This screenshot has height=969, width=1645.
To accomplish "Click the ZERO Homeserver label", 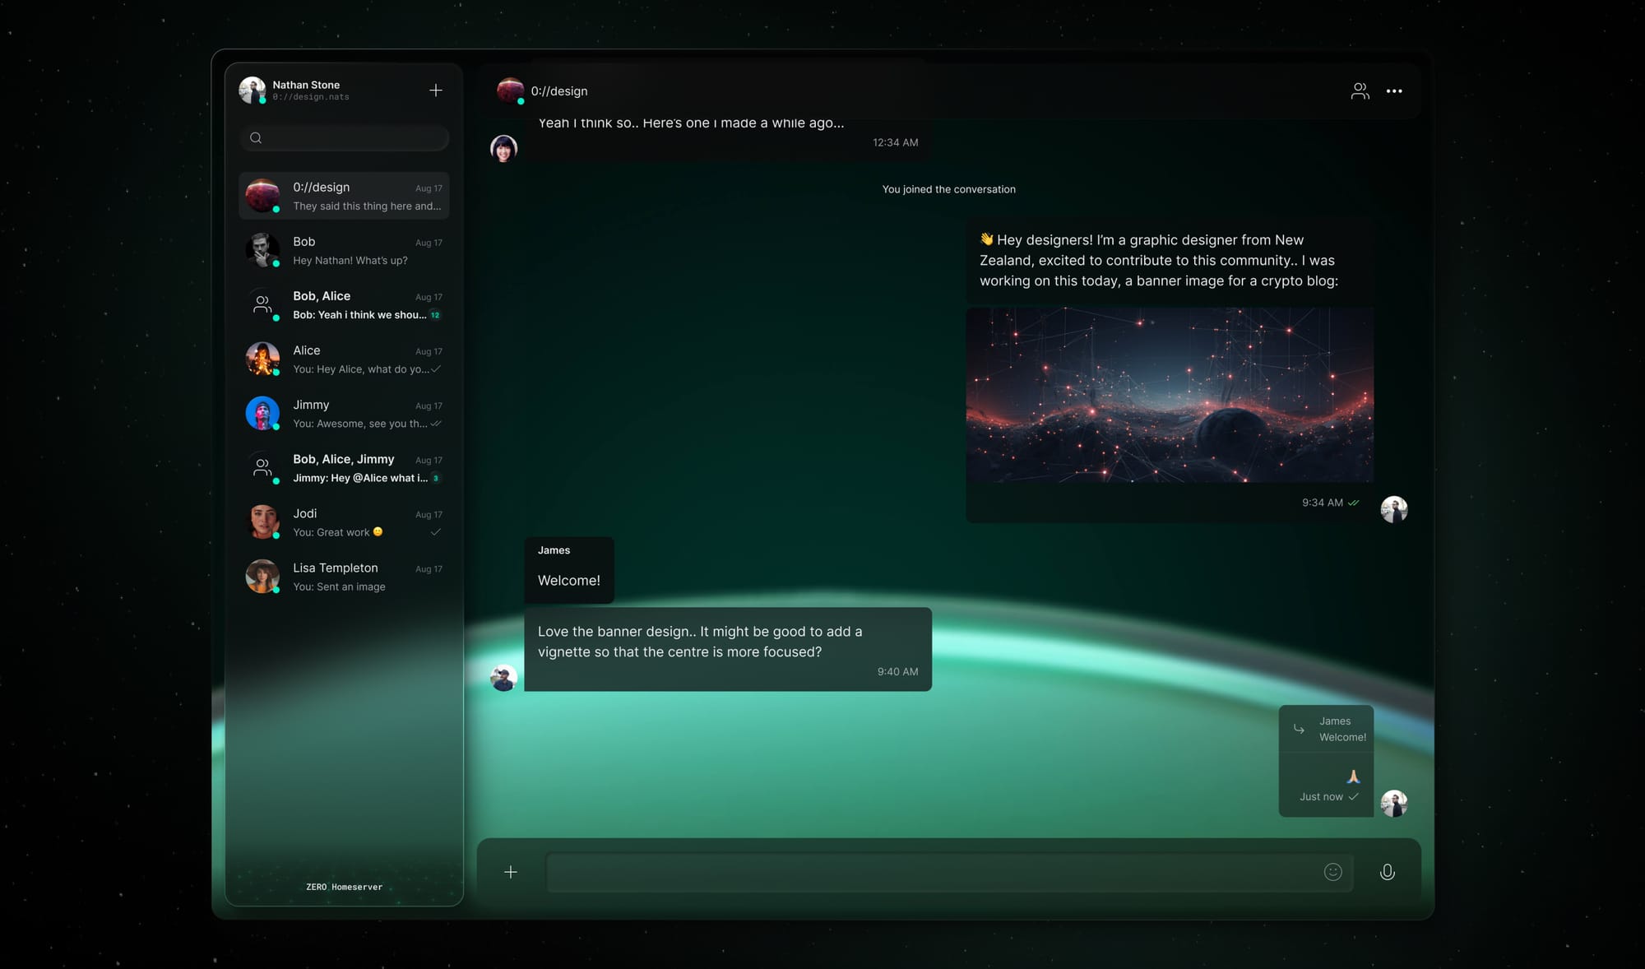I will click(x=344, y=887).
